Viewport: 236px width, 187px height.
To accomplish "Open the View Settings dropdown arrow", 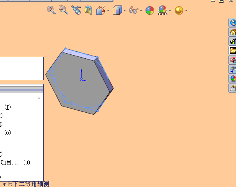I will click(186, 10).
